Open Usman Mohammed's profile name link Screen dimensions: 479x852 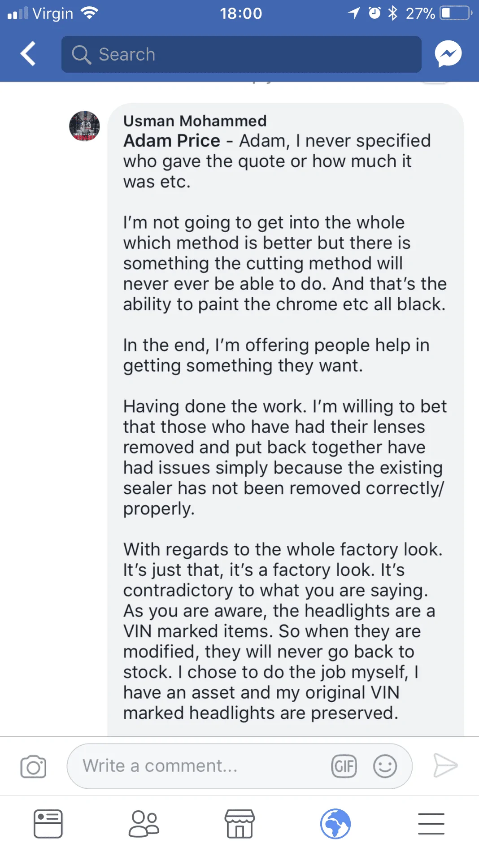click(195, 121)
